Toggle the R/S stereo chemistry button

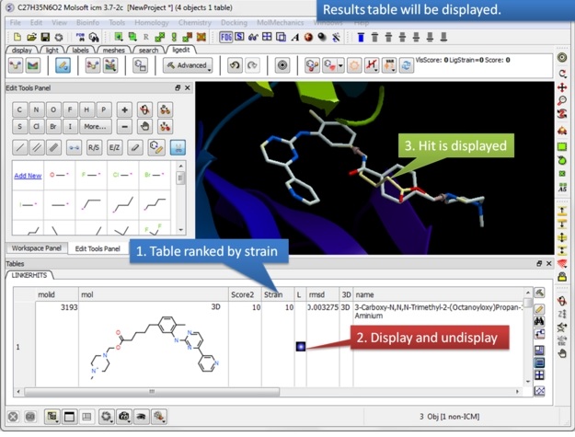95,147
